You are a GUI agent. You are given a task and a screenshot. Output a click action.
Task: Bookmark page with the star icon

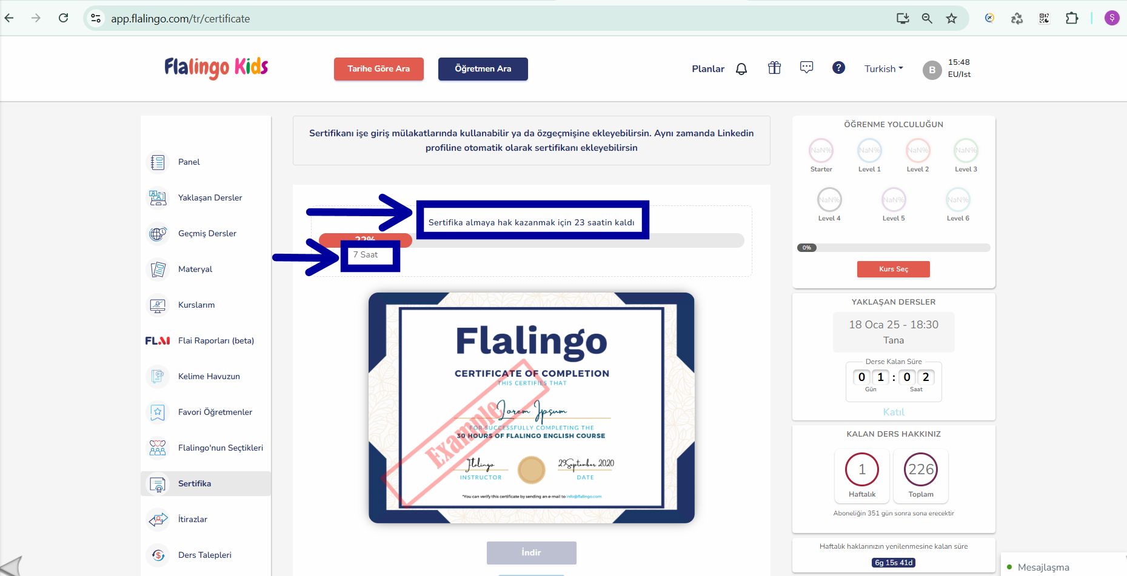951,18
